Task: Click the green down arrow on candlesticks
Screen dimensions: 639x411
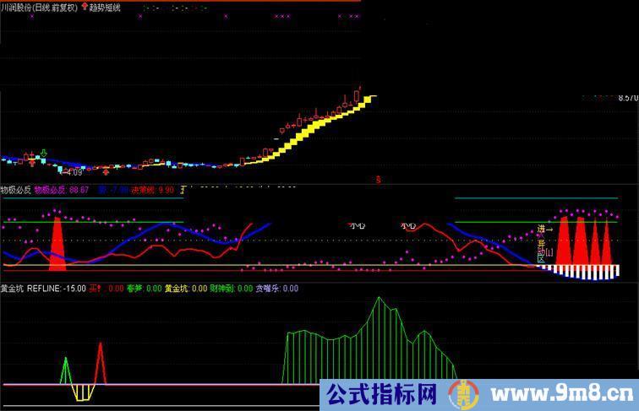Action: tap(42, 154)
